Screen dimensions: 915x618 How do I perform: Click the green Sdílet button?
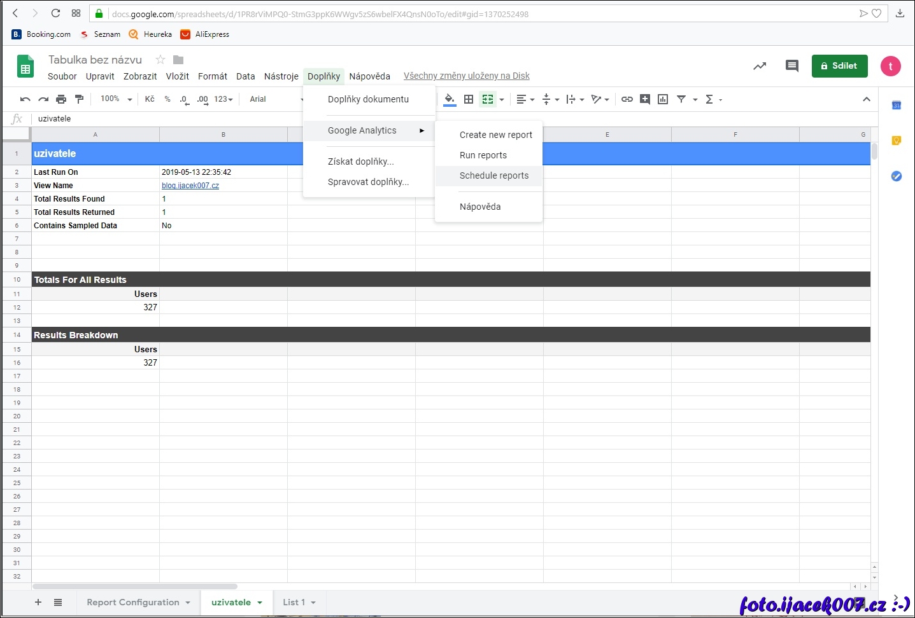coord(839,66)
